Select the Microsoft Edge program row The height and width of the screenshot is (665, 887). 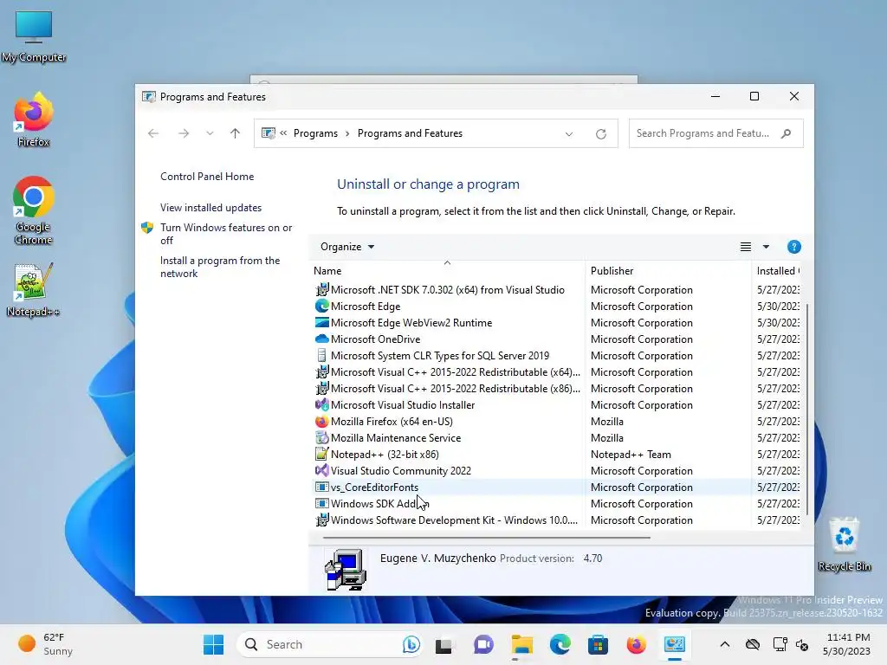pyautogui.click(x=557, y=306)
